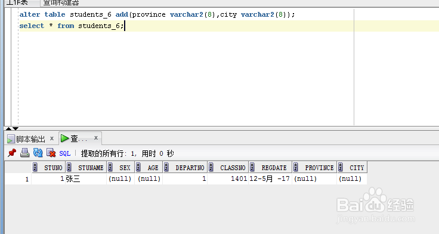Screen dimensions: 439x234
Task: Sort by STUNAME column header
Action: (86, 168)
